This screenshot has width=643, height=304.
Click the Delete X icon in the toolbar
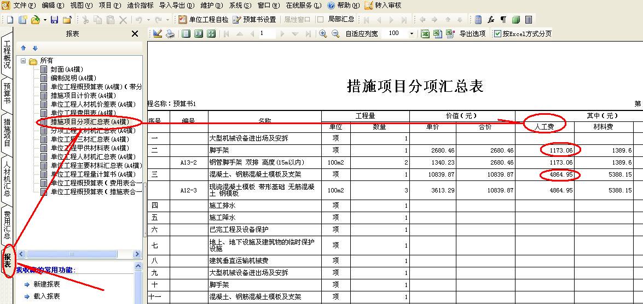[x=123, y=20]
